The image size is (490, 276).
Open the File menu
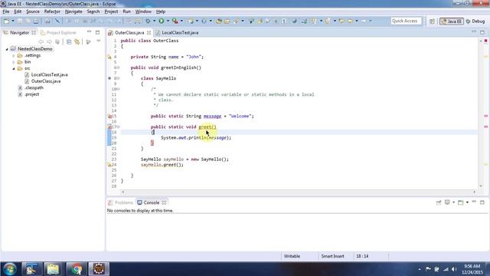point(6,11)
